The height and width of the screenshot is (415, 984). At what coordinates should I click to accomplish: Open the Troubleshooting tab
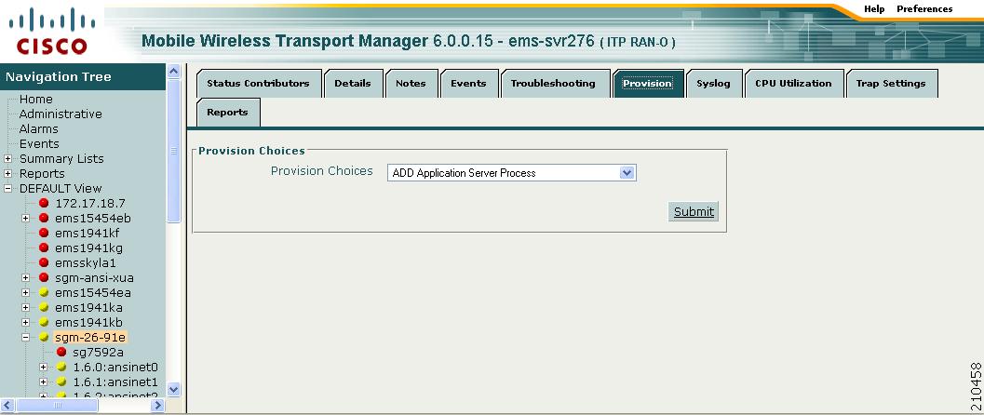point(554,84)
